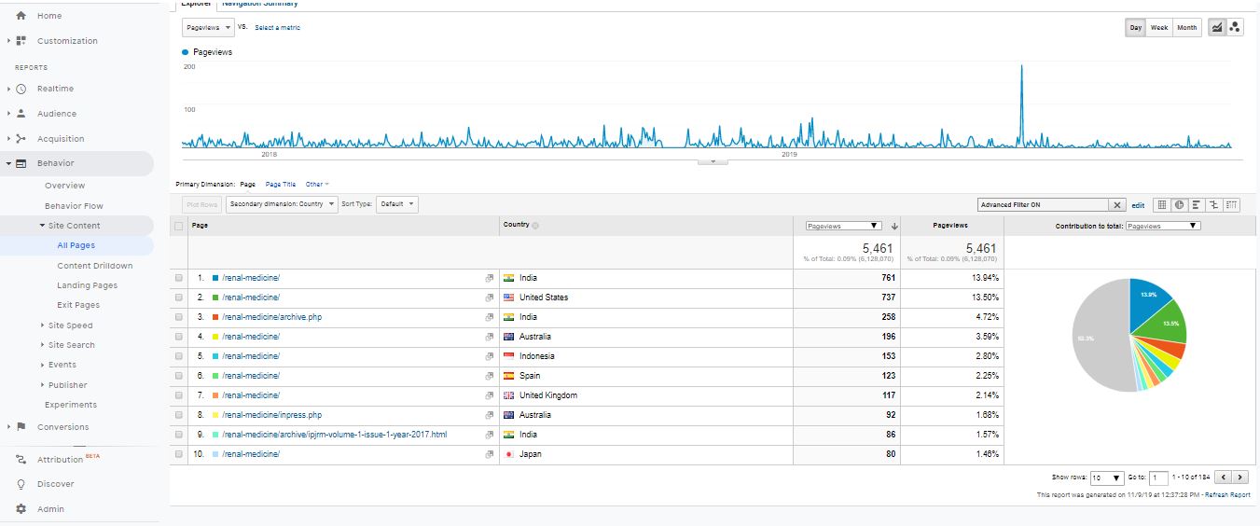1260x526 pixels.
Task: Click edit link beside advanced filter
Action: (1138, 205)
